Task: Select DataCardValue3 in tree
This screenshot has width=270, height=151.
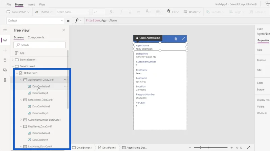Action: [x=41, y=106]
